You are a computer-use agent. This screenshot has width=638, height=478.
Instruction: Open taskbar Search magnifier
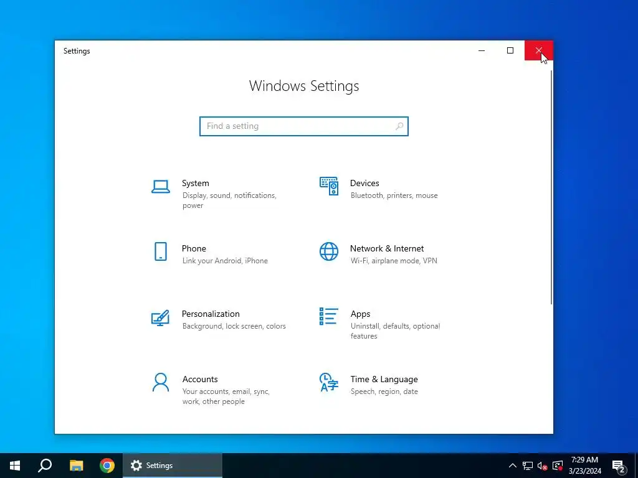[x=45, y=466]
